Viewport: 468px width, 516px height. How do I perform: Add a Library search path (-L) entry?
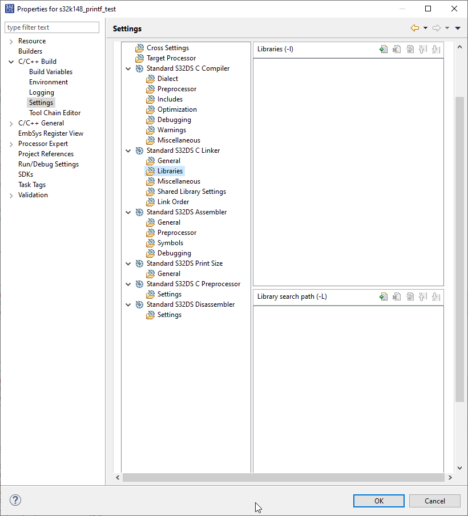384,297
